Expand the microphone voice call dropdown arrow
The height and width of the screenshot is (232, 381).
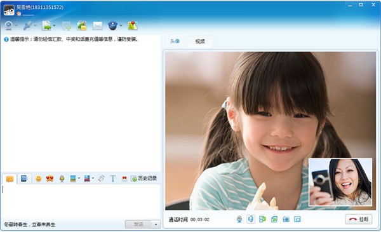[x=35, y=25]
